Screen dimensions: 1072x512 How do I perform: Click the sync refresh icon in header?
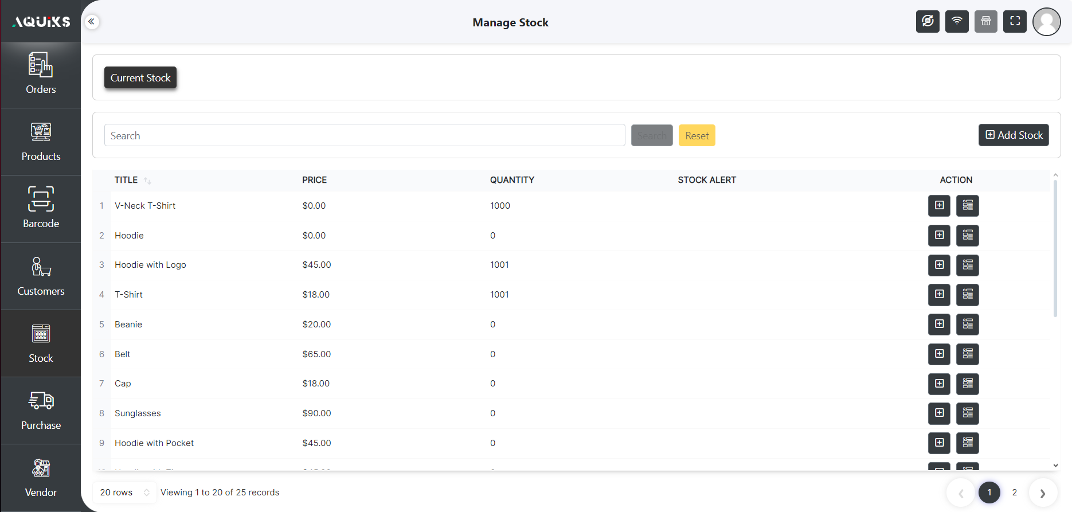(928, 22)
